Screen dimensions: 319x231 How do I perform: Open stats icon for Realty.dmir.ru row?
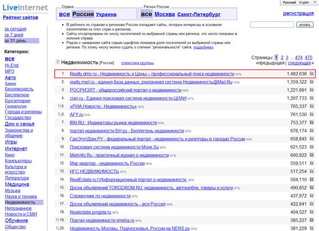tap(312, 73)
